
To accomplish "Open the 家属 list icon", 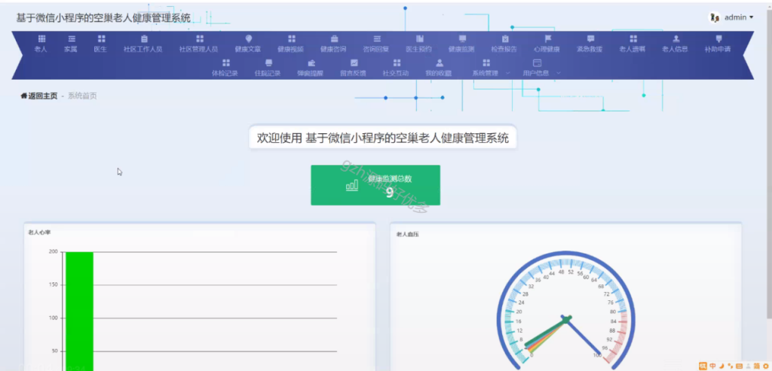I will 72,39.
